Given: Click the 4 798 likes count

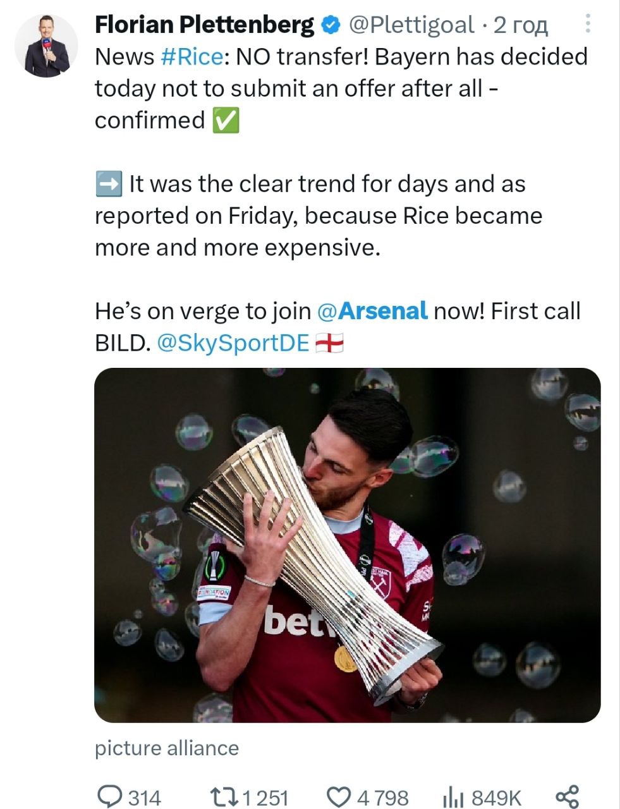Looking at the screenshot, I should tap(383, 797).
